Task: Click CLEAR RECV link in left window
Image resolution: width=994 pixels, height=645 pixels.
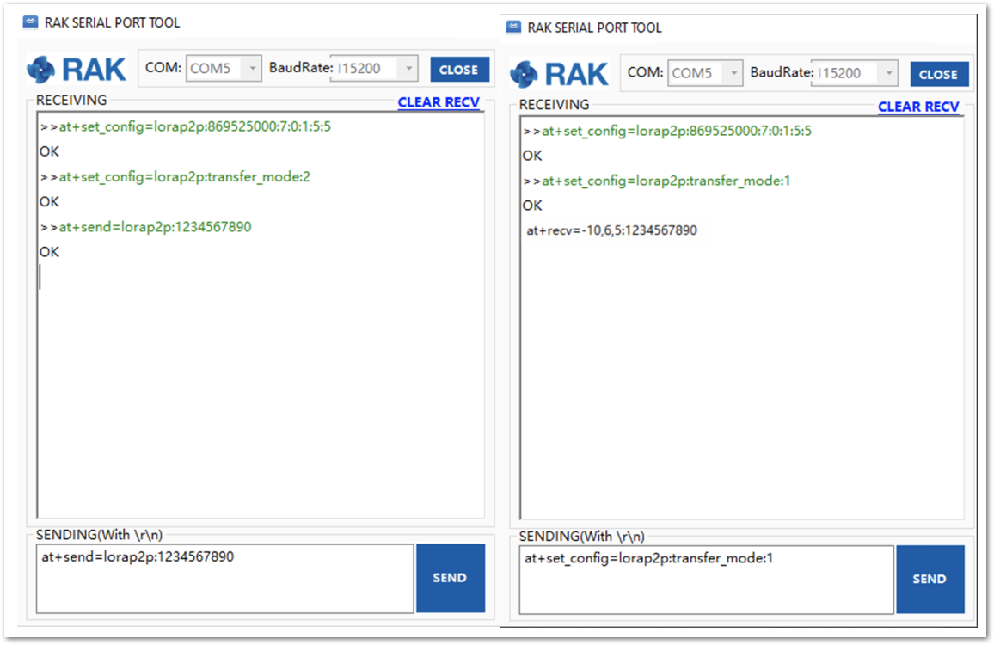Action: pyautogui.click(x=439, y=102)
